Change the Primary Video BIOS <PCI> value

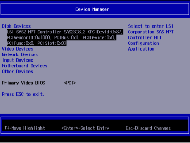pos(70,83)
